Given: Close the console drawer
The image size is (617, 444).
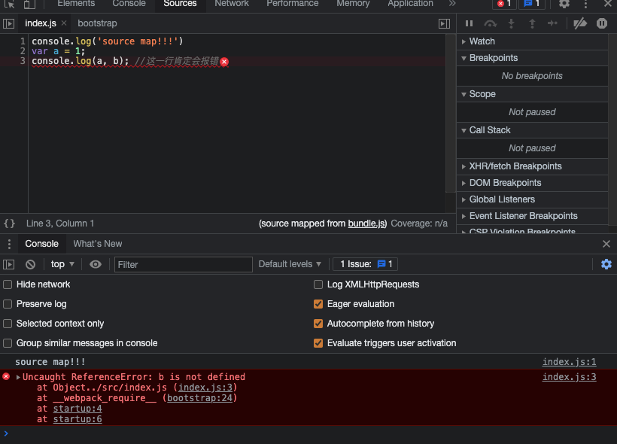Looking at the screenshot, I should click(606, 244).
